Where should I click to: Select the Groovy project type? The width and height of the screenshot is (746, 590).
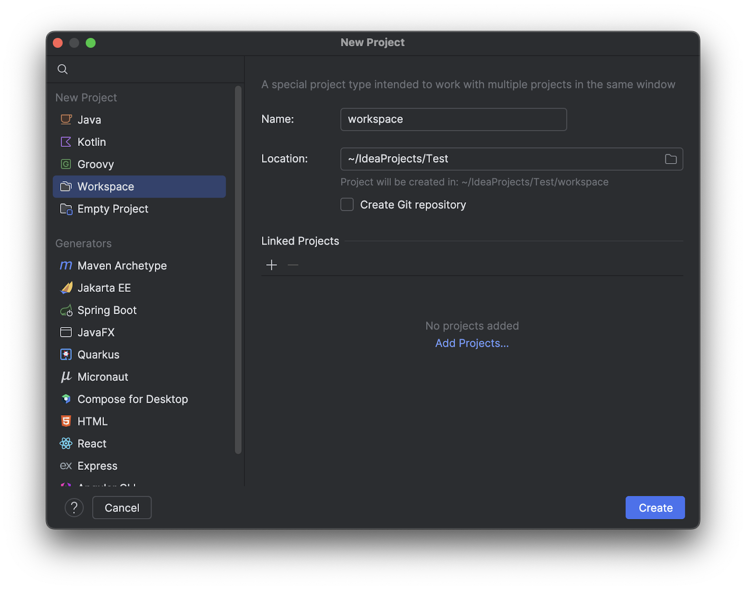[139, 164]
